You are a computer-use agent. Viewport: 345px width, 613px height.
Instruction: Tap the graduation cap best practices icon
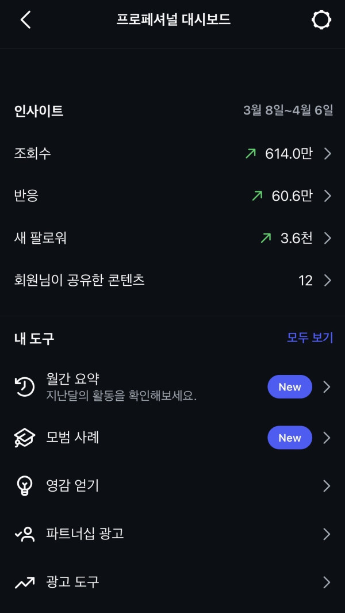pyautogui.click(x=25, y=438)
